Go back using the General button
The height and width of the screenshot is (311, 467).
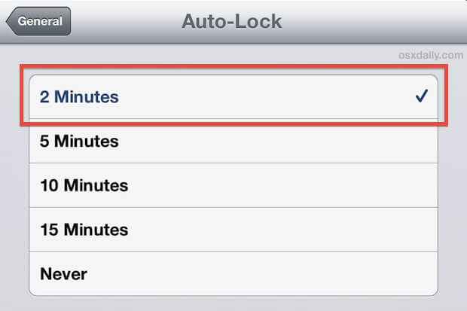click(x=39, y=21)
